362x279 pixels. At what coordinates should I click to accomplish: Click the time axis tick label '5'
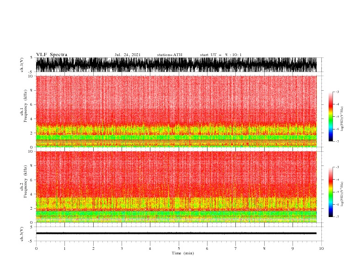[179, 248]
